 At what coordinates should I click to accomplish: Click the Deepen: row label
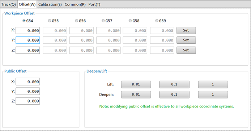point(106,95)
